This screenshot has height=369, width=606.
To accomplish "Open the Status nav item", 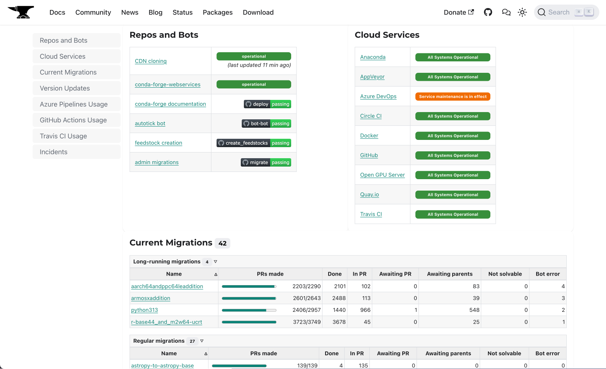I will 182,12.
